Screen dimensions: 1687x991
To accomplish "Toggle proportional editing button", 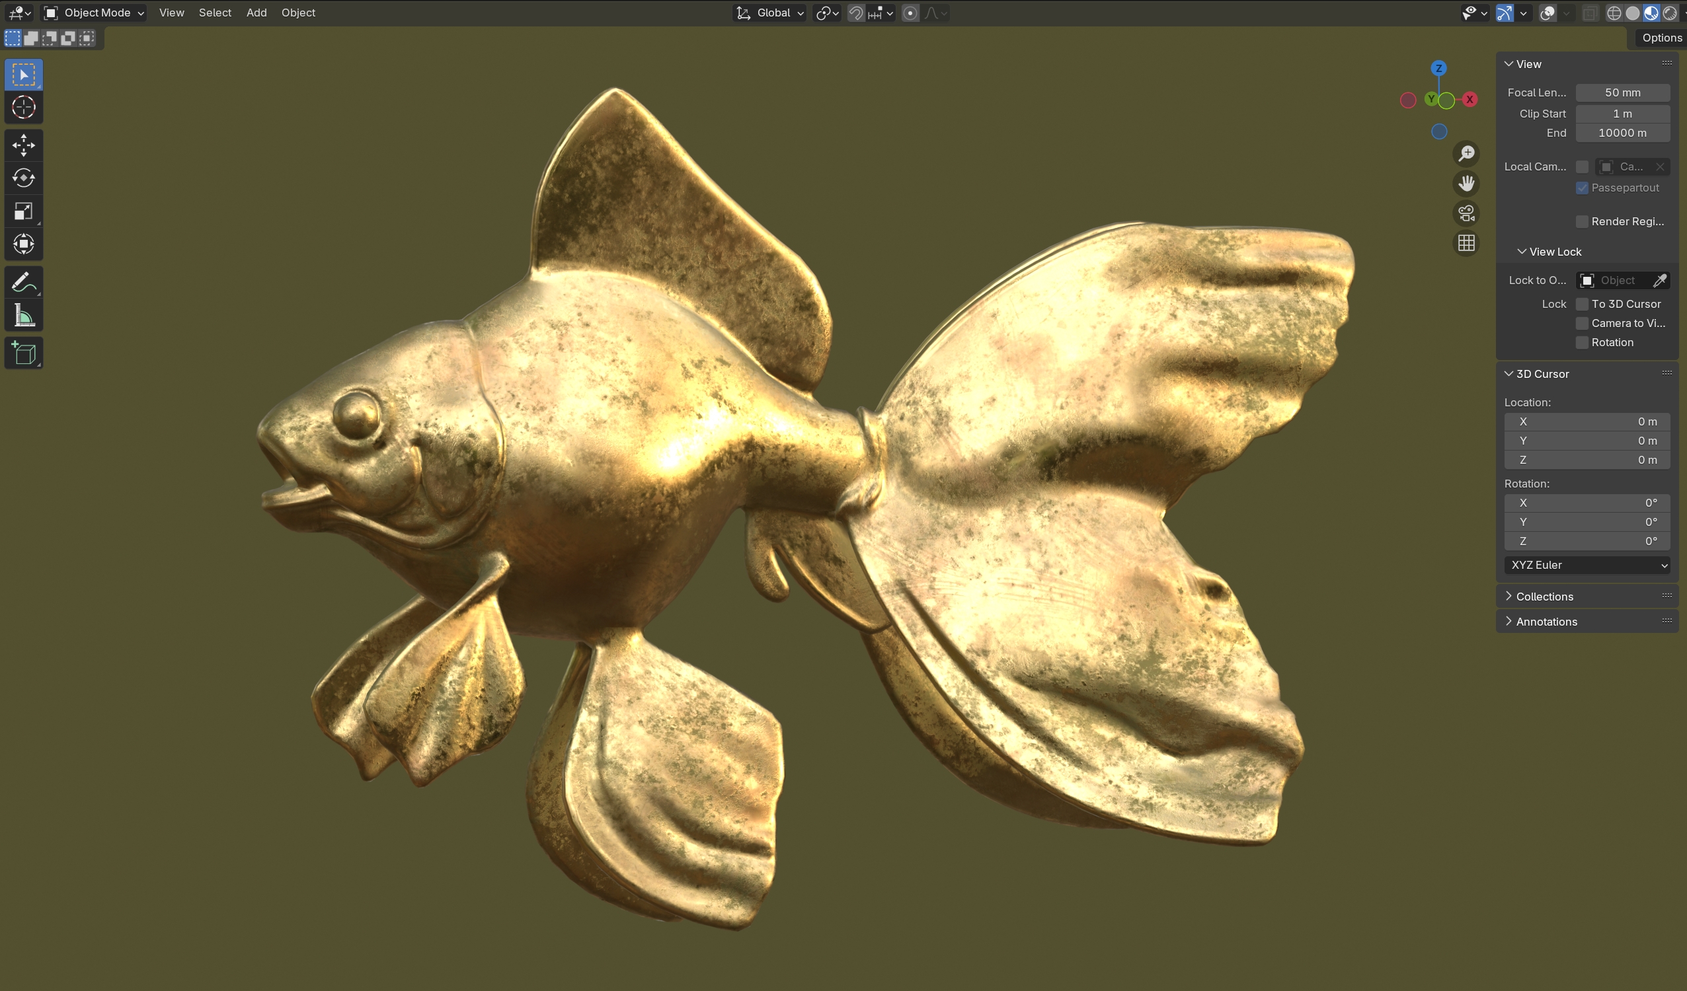I will tap(910, 13).
